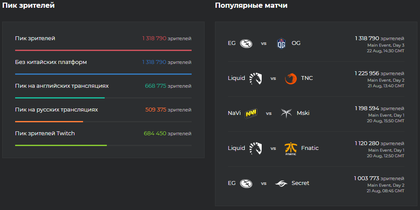
Task: Click the Пик зрителей row label
Action: (x=35, y=38)
